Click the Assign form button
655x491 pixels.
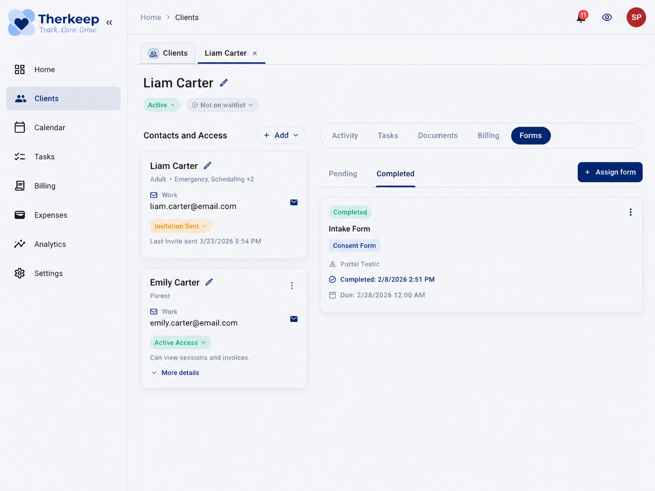point(610,172)
